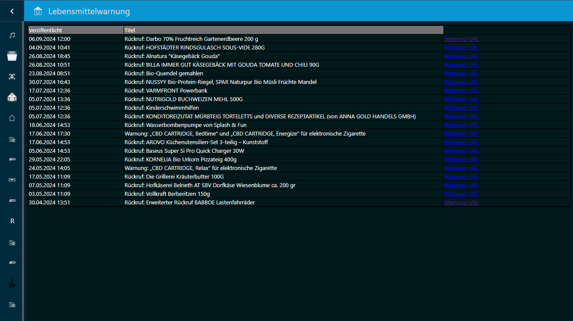Follow the Warnung-URL link for Alnatura Käsegebäck Gouda
The width and height of the screenshot is (573, 321).
(461, 56)
